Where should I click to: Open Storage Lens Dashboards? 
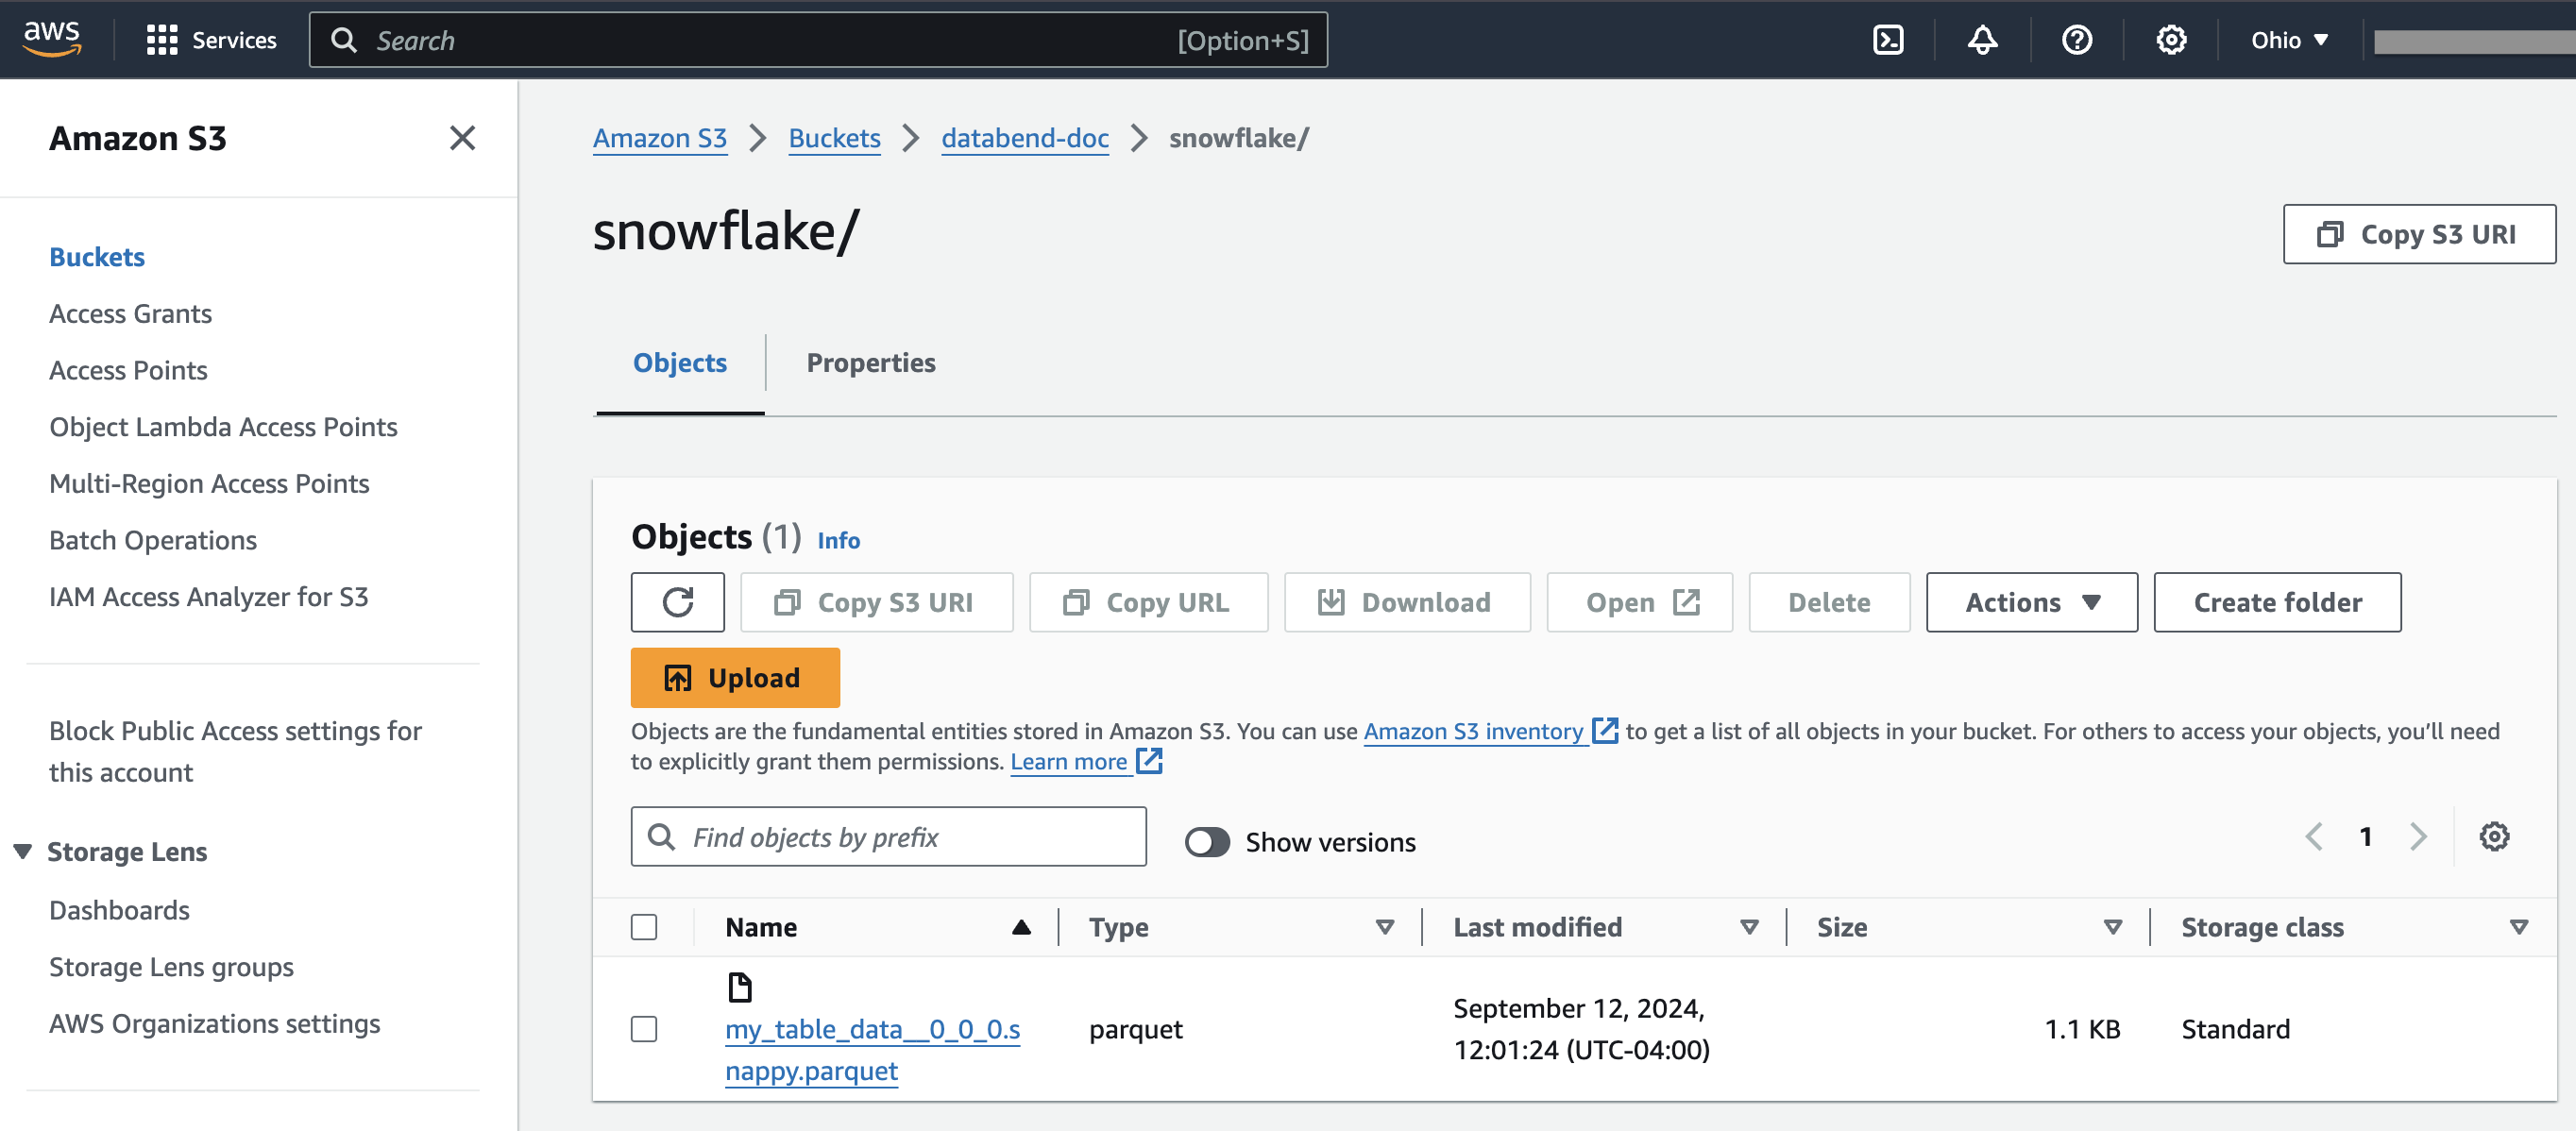pyautogui.click(x=120, y=910)
